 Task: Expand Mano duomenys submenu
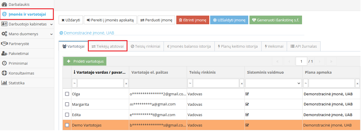tap(51, 34)
